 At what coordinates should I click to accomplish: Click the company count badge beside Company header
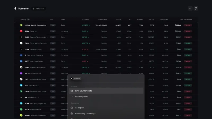[28, 20]
